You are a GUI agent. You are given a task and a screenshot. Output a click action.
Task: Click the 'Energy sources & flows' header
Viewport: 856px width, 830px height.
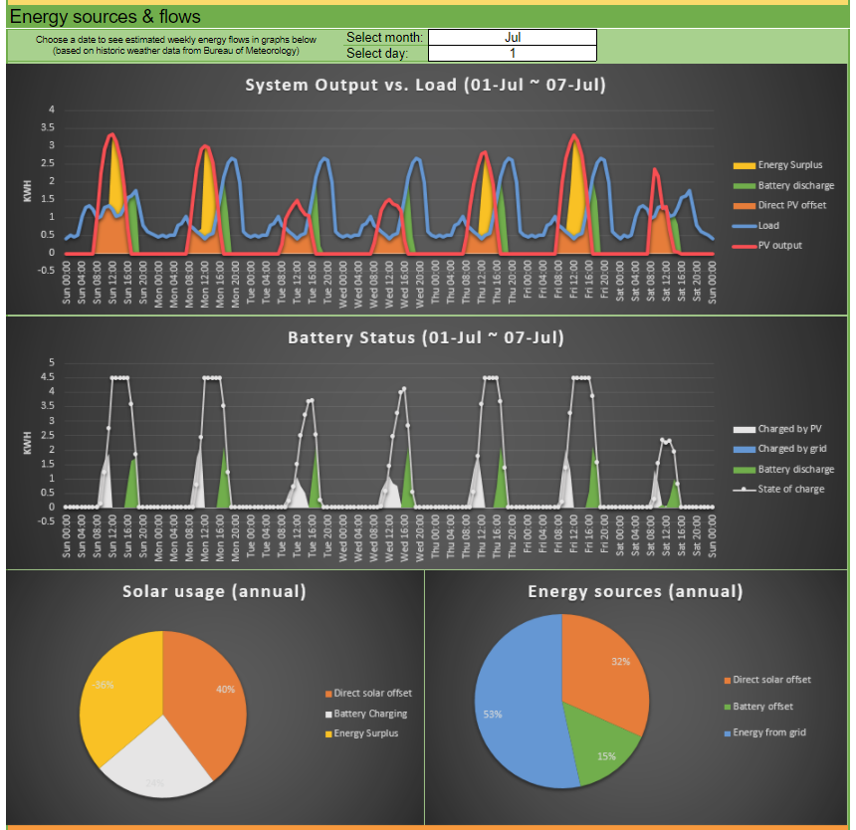(x=106, y=17)
